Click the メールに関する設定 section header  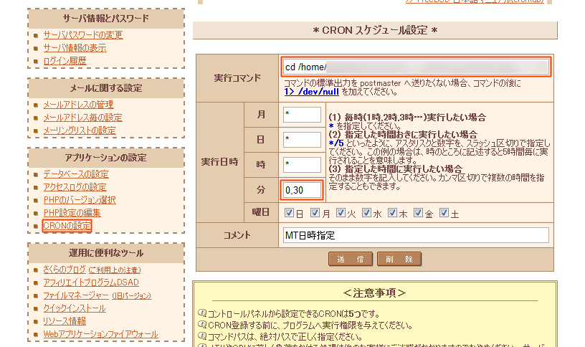pos(106,88)
